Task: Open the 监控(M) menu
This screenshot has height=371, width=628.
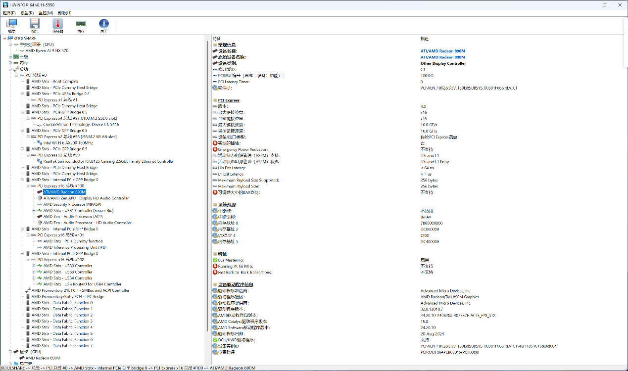Action: [46, 13]
